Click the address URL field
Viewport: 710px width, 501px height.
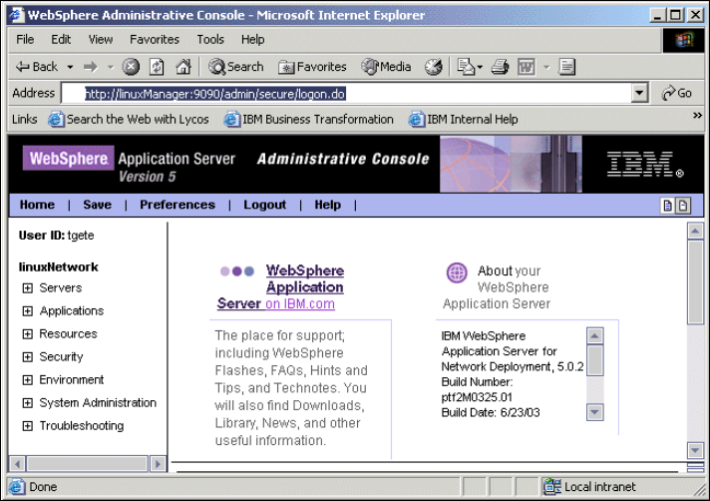[346, 94]
